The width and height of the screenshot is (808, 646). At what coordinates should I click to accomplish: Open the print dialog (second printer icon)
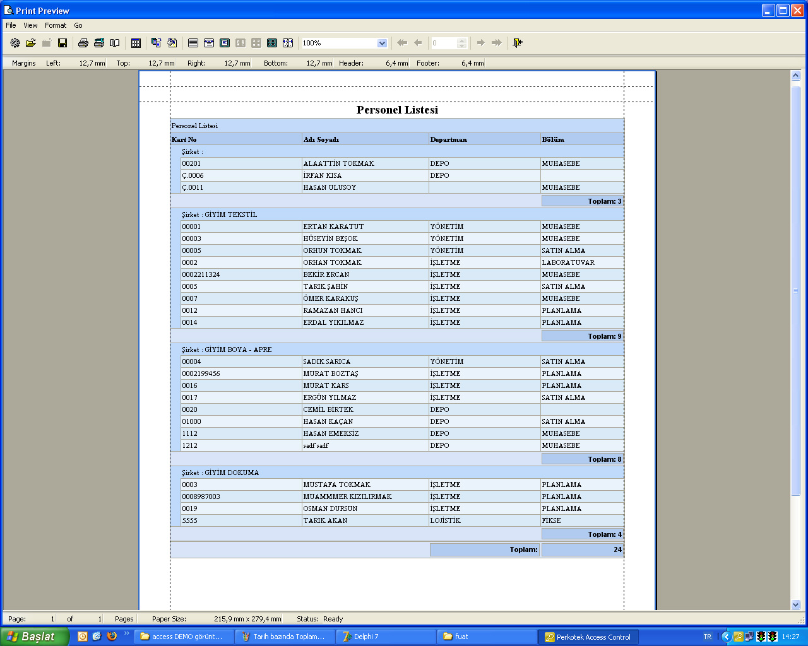click(98, 43)
